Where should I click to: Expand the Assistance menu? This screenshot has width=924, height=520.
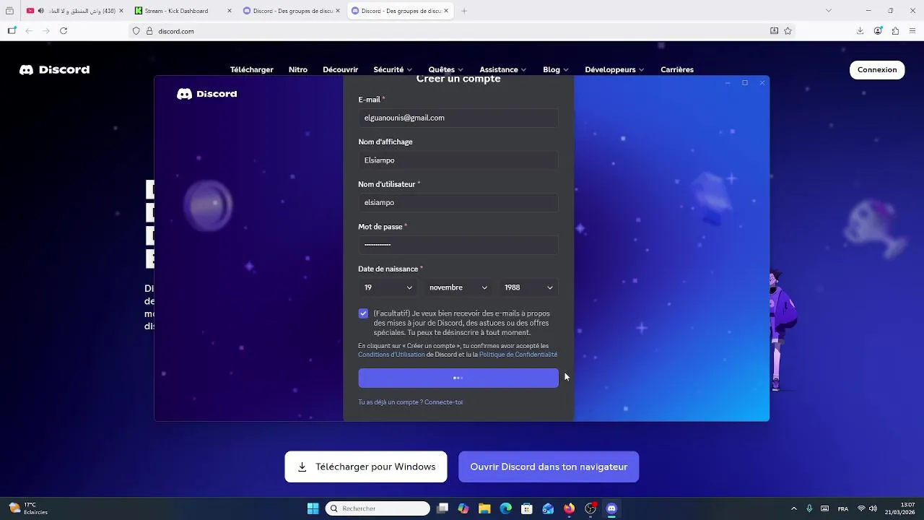click(x=502, y=70)
